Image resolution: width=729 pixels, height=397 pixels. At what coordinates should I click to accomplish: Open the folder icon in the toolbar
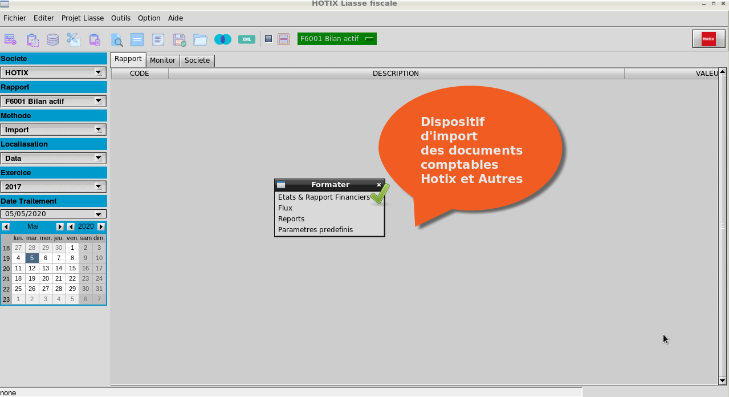click(x=200, y=39)
